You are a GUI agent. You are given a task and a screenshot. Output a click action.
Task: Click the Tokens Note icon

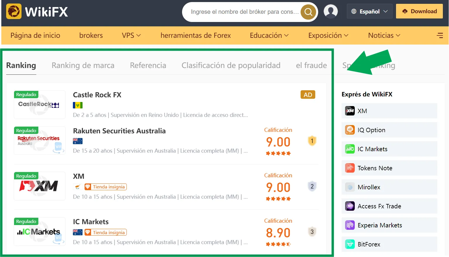tap(350, 168)
